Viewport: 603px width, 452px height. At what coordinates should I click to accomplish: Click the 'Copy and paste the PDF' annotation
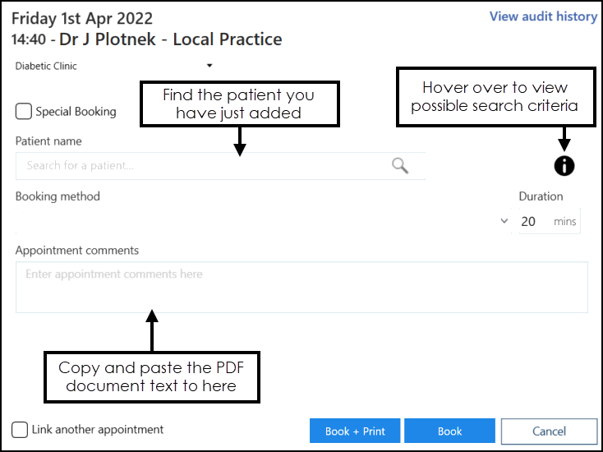click(152, 377)
